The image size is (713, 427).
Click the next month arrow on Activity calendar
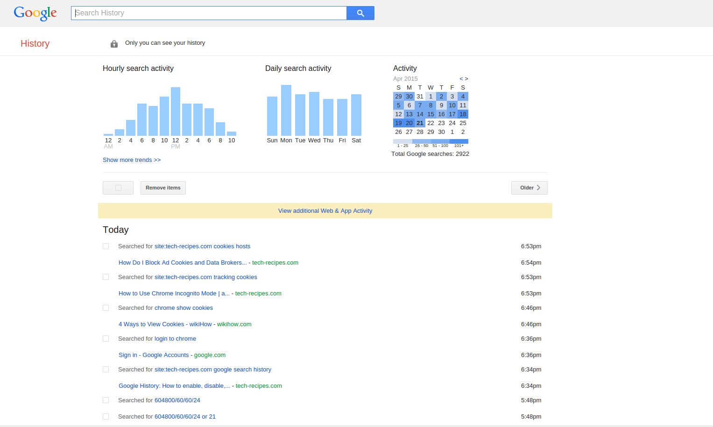pyautogui.click(x=466, y=78)
